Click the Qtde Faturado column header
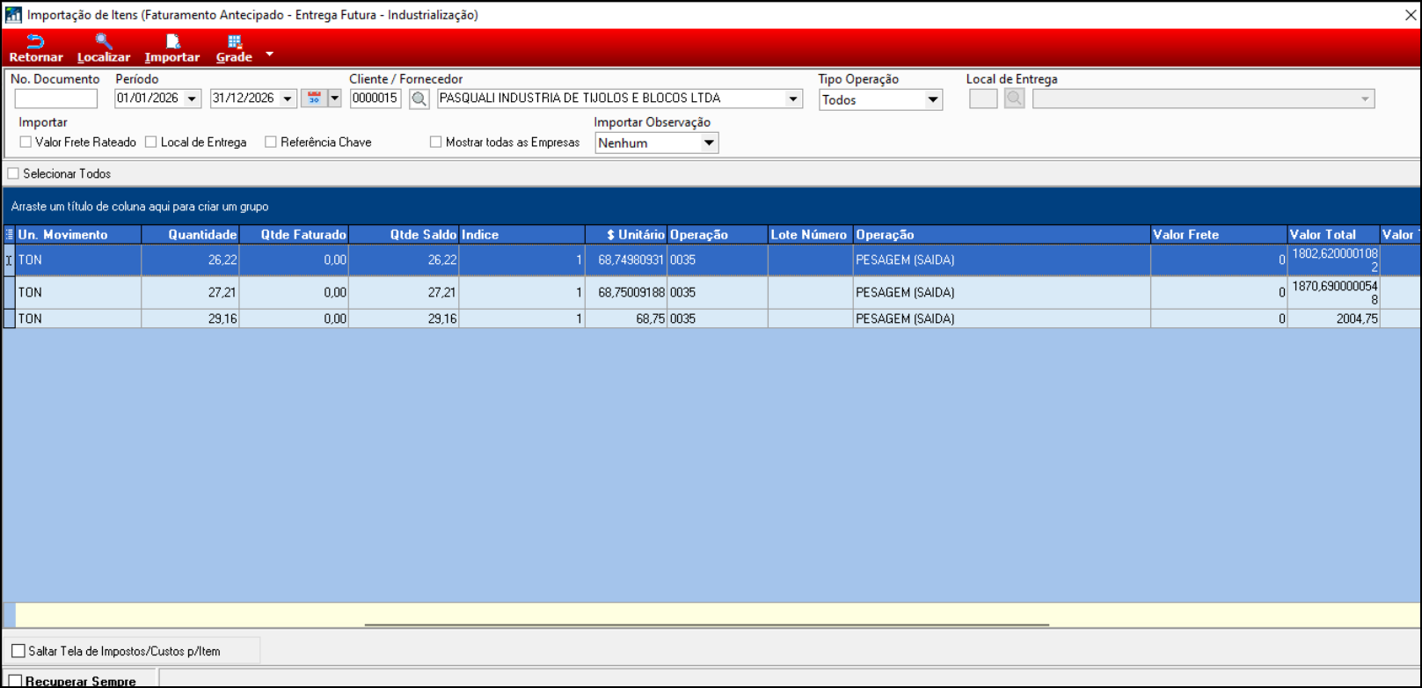The width and height of the screenshot is (1422, 688). [294, 234]
